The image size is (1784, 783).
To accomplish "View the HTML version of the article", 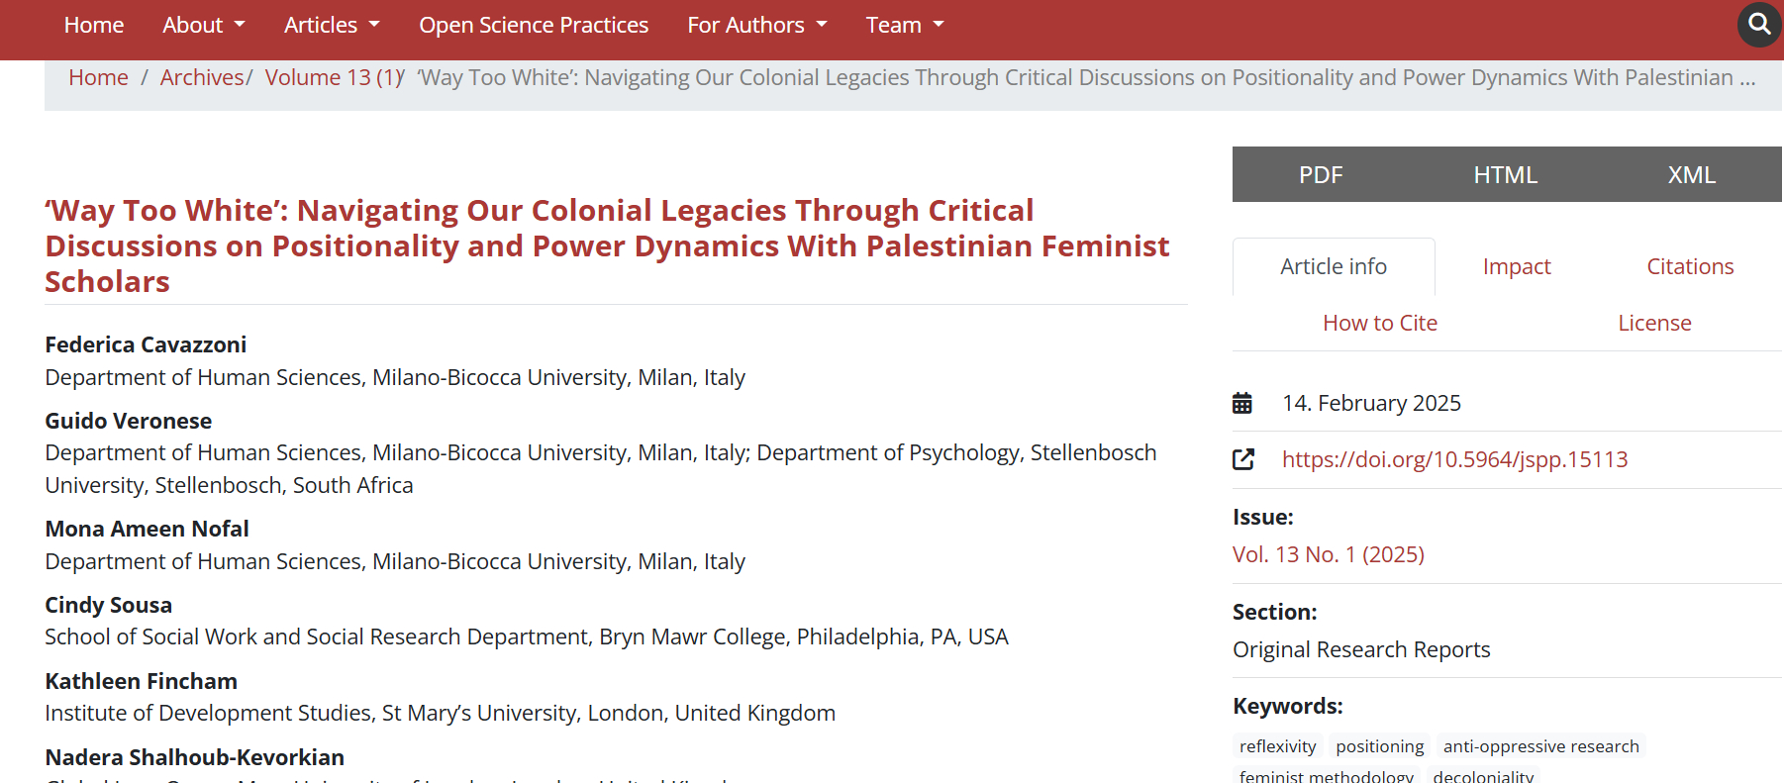I will point(1505,175).
